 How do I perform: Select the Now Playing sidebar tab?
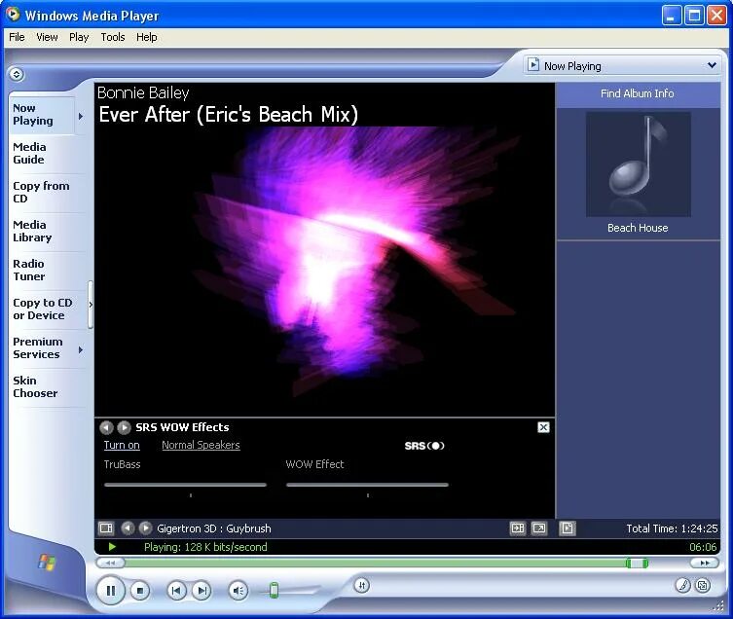(x=41, y=115)
